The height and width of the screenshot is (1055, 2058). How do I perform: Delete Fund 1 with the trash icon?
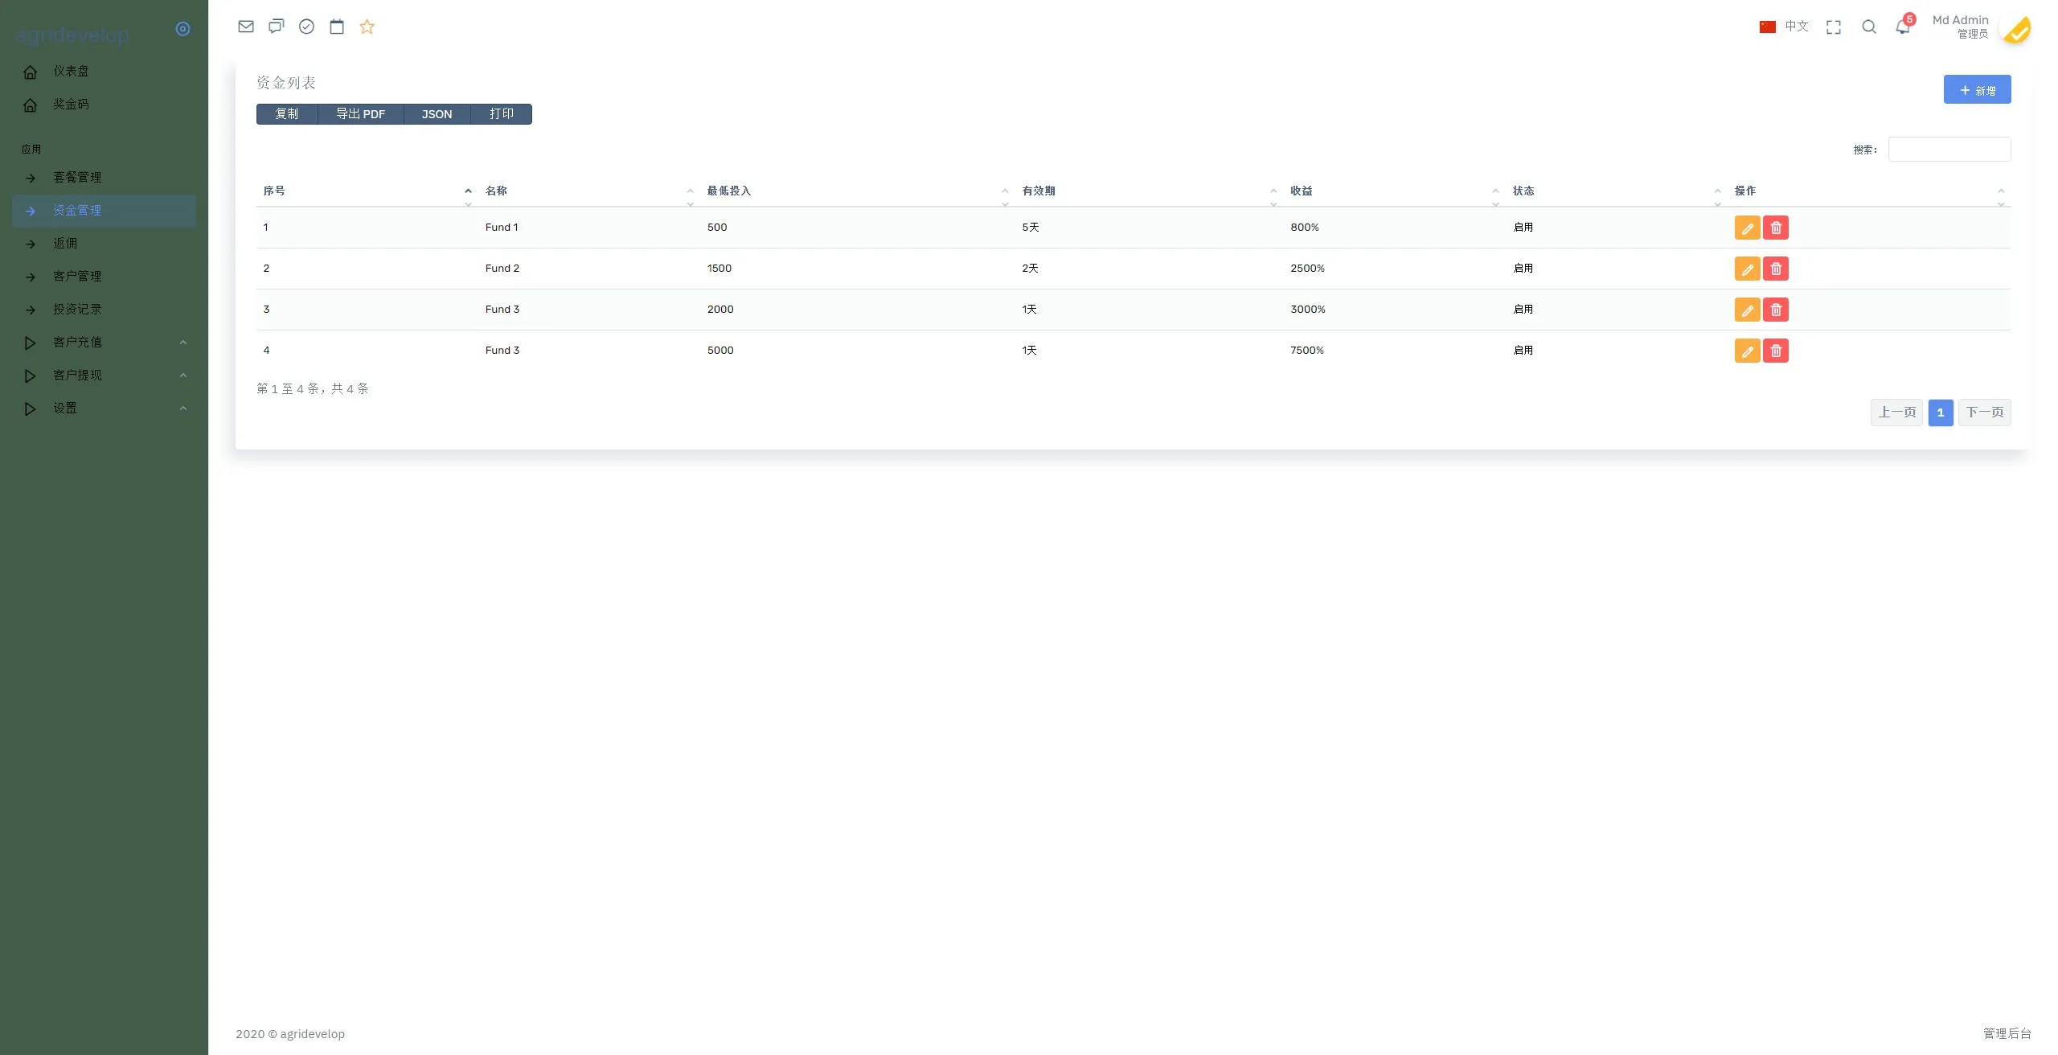tap(1776, 228)
